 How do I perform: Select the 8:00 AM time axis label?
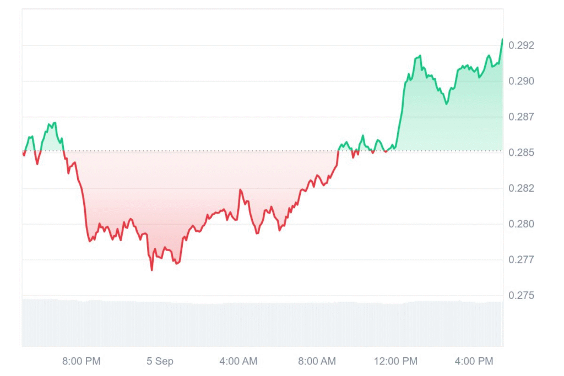coord(317,361)
